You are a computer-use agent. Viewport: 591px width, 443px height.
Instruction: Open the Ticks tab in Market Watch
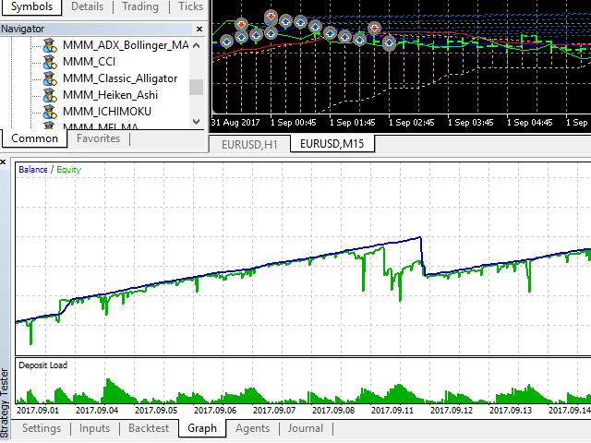(x=190, y=6)
